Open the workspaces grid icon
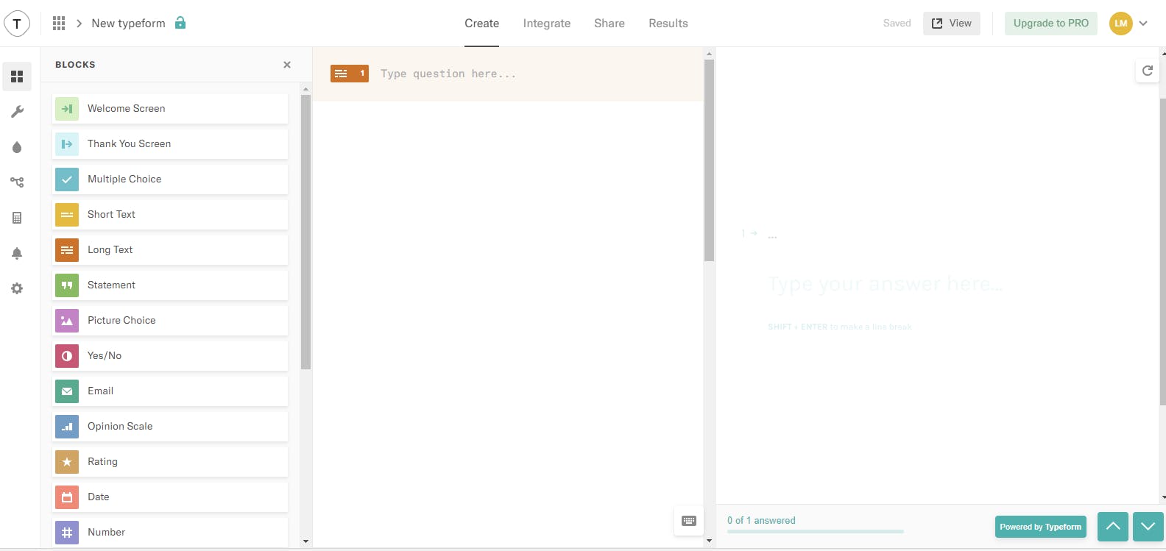The height and width of the screenshot is (551, 1166). click(59, 24)
